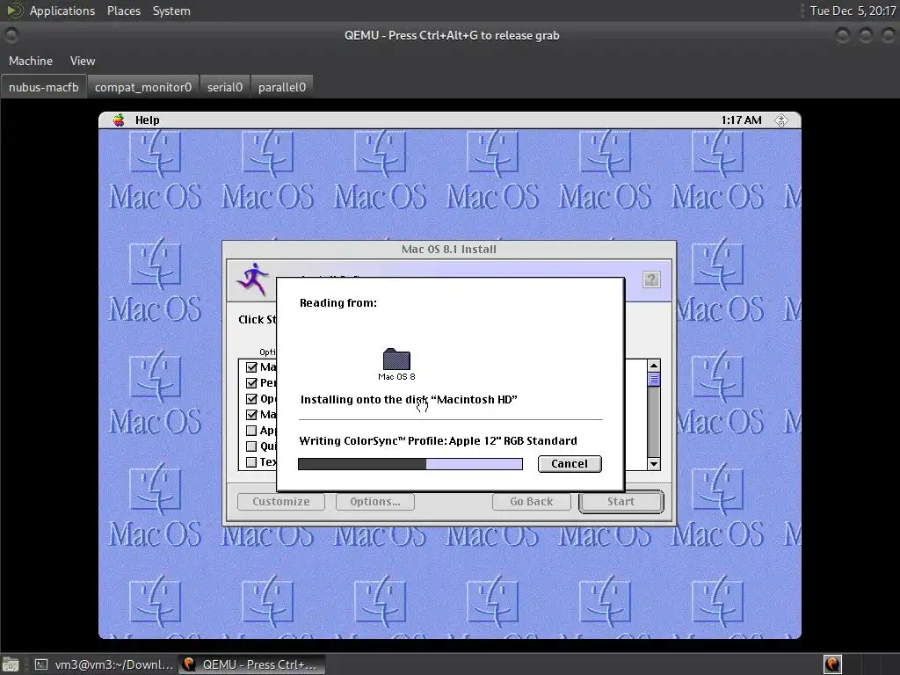The width and height of the screenshot is (900, 675).
Task: Click the Options... button
Action: point(375,502)
